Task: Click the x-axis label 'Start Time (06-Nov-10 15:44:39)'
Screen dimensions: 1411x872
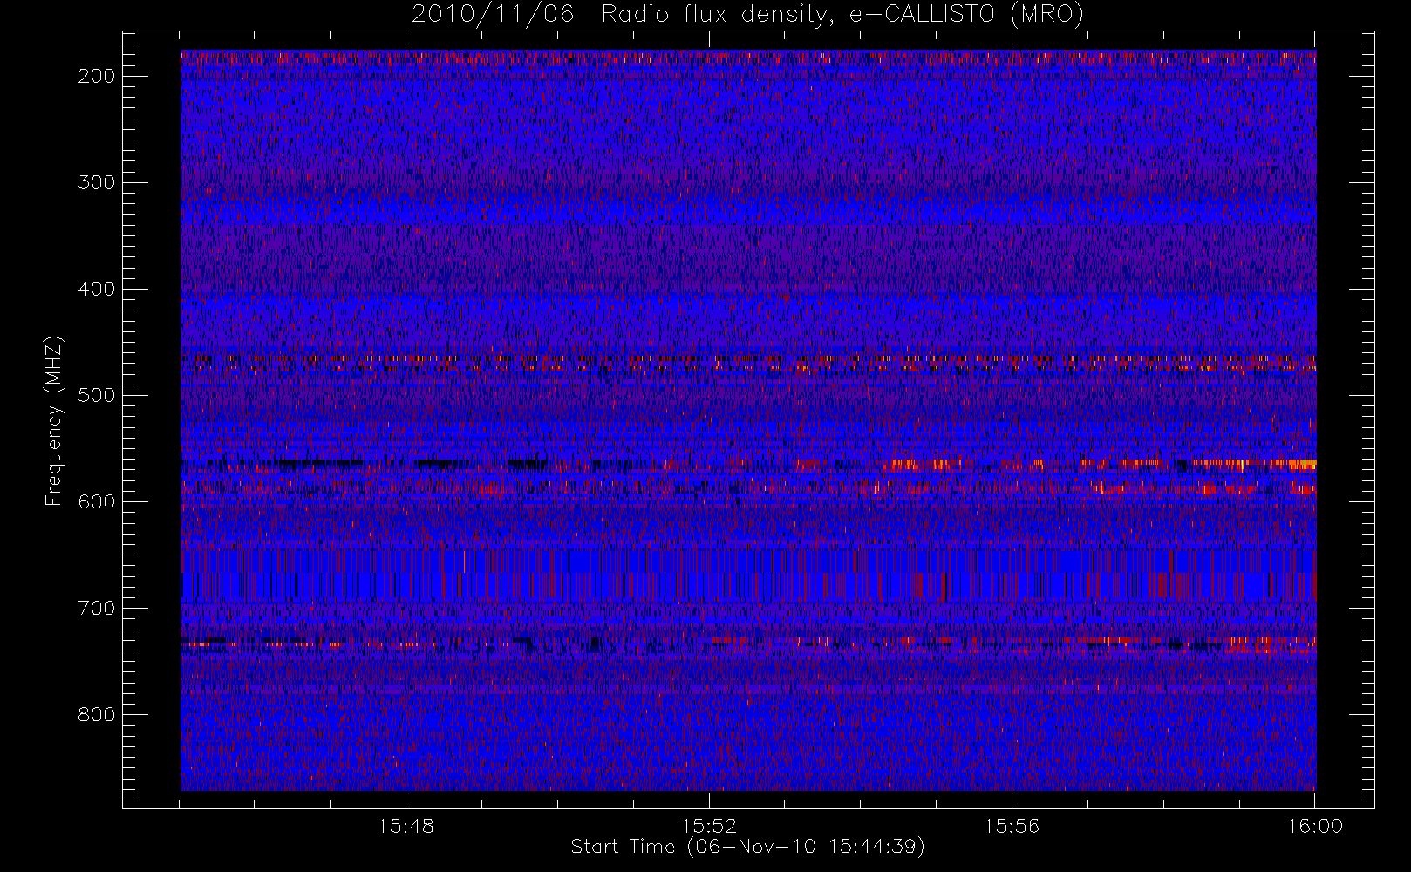Action: point(747,847)
